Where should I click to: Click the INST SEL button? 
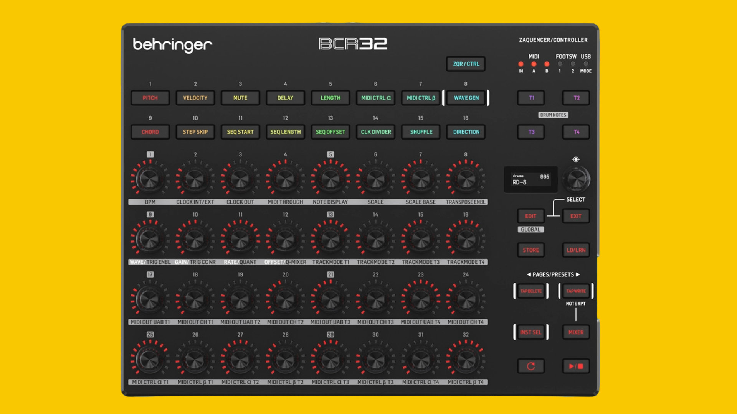pyautogui.click(x=531, y=332)
